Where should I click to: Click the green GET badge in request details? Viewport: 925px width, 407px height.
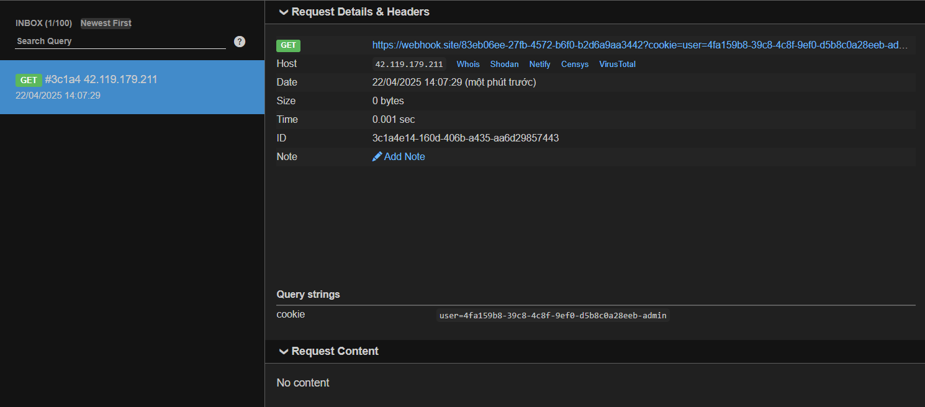pyautogui.click(x=288, y=45)
